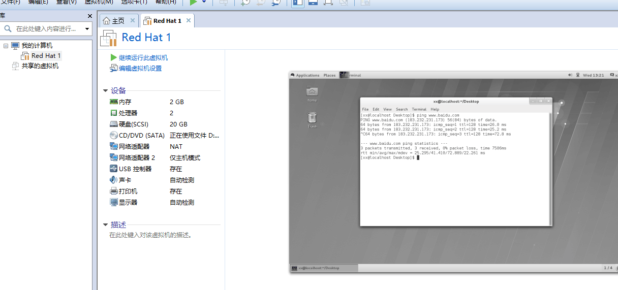The height and width of the screenshot is (290, 618).
Task: Open the library search filter dropdown arrow
Action: pos(87,29)
